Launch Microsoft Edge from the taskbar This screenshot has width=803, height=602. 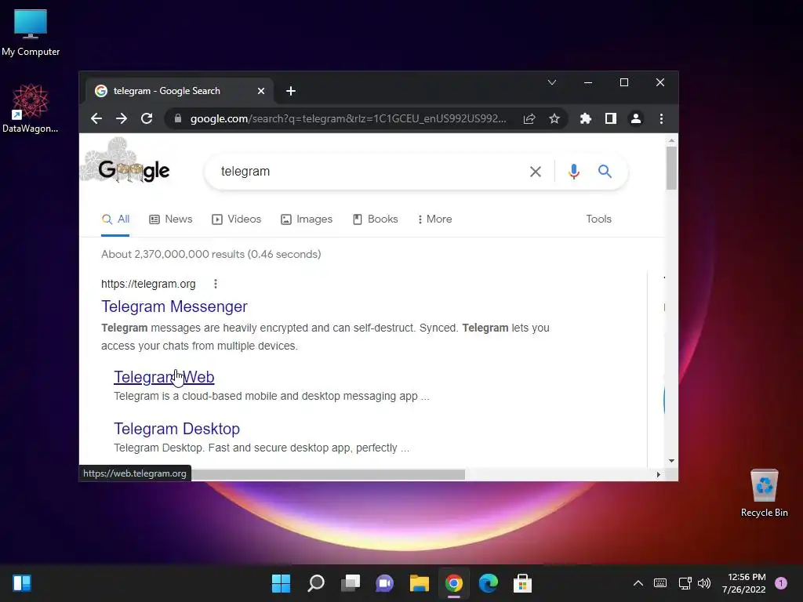(x=488, y=583)
